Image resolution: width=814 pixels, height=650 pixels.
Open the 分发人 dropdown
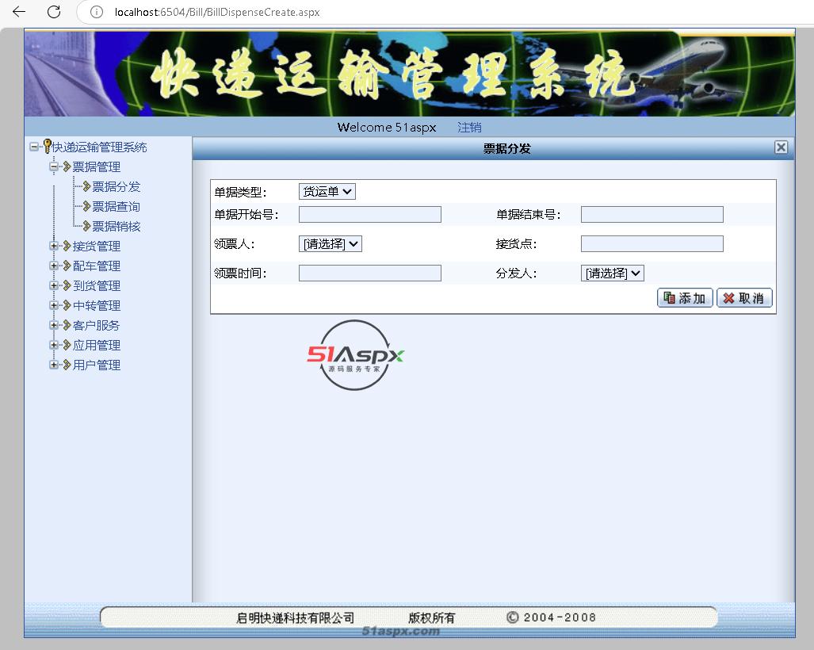click(x=613, y=273)
